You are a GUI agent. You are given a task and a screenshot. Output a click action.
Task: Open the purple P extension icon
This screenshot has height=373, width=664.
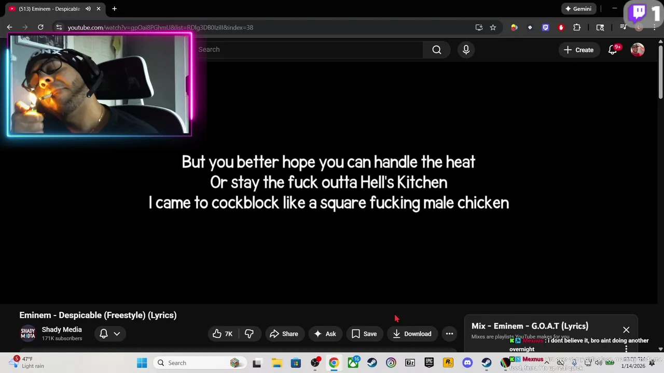tap(545, 27)
